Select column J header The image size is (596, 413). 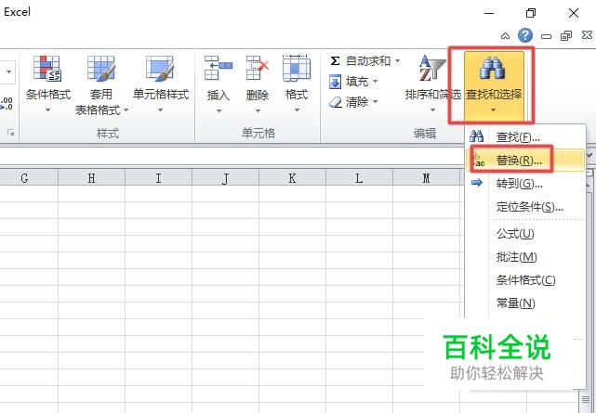click(225, 177)
